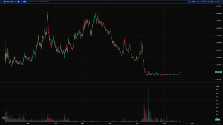Click the 100M volume axis label
Viewport: 223px width, 125px height.
[x=217, y=86]
